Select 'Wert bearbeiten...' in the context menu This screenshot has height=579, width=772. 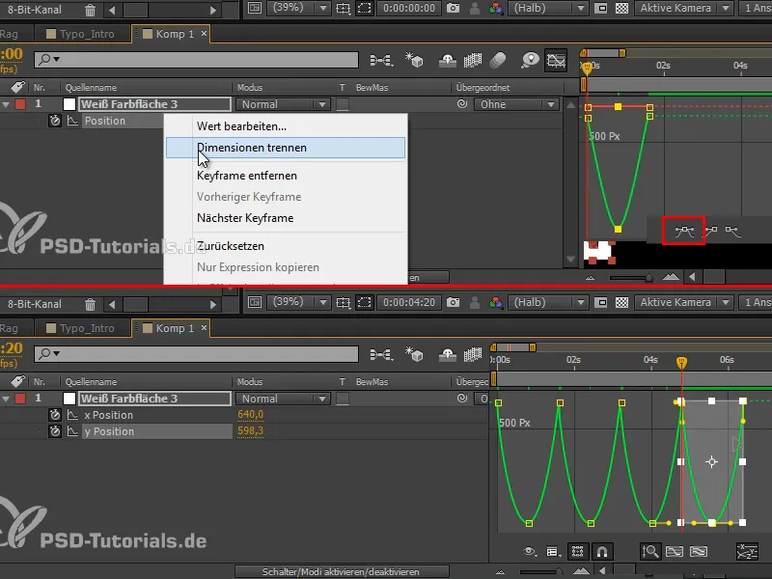[285, 126]
